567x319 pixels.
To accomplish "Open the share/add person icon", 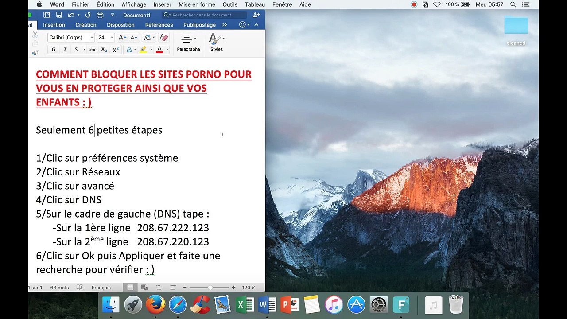I will 256,15.
